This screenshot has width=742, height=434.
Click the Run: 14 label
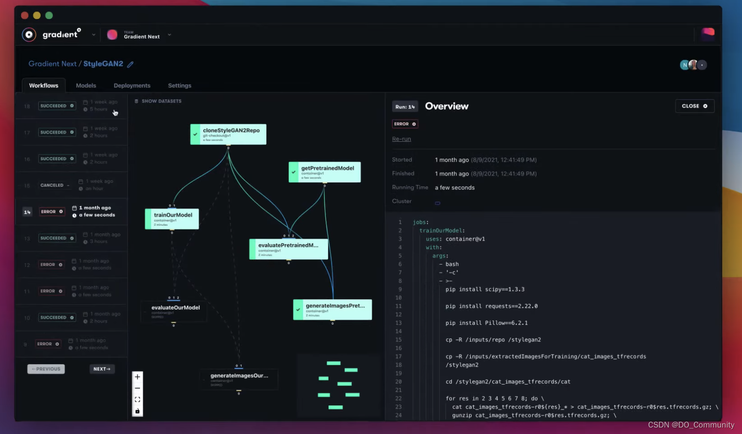click(x=405, y=107)
